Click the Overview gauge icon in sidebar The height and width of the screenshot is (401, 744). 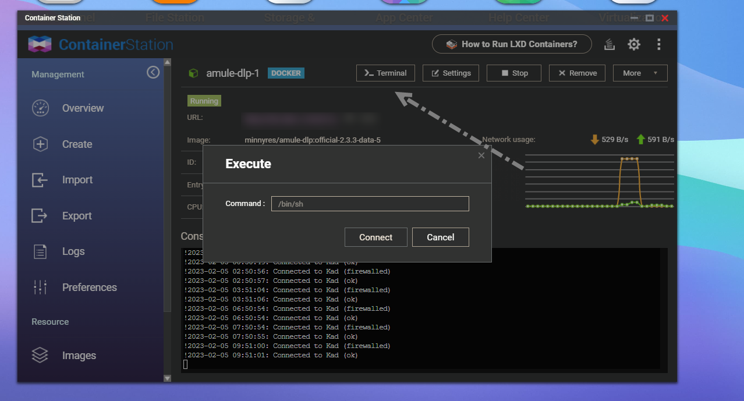40,108
